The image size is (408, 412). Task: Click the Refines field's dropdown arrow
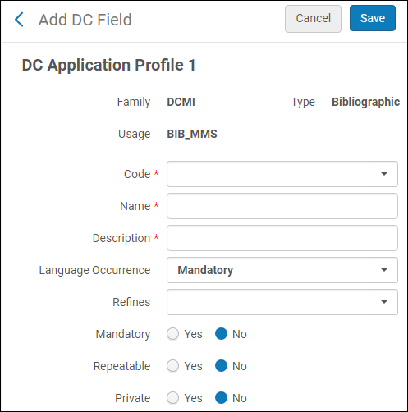coord(384,302)
